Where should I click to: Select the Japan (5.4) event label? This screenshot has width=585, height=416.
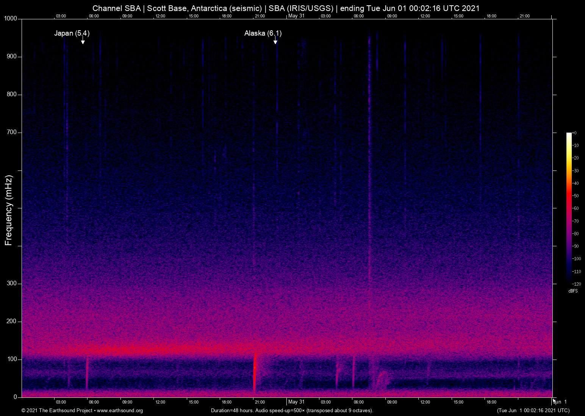coord(72,33)
